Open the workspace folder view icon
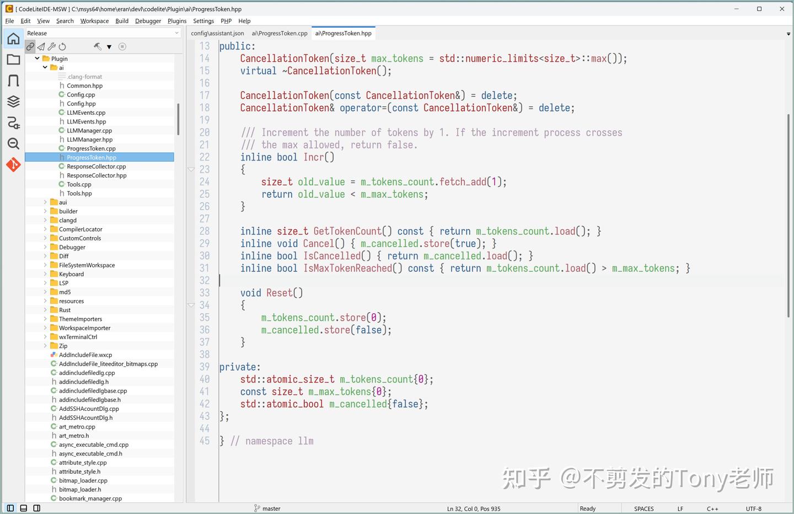This screenshot has width=794, height=514. pyautogui.click(x=13, y=59)
